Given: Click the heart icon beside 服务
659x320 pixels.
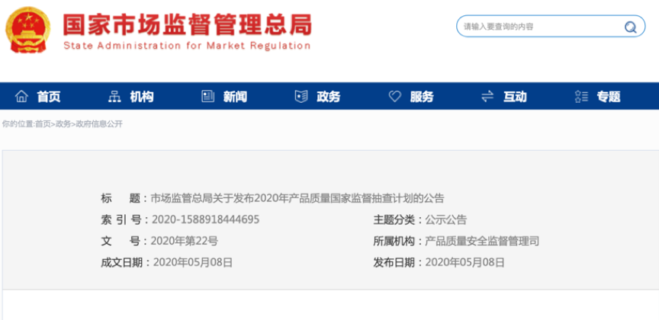Looking at the screenshot, I should tap(394, 97).
